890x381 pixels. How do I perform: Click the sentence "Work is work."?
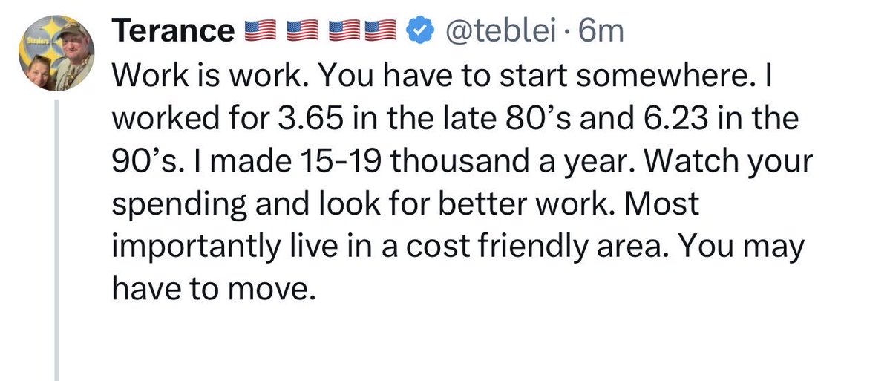[x=210, y=76]
